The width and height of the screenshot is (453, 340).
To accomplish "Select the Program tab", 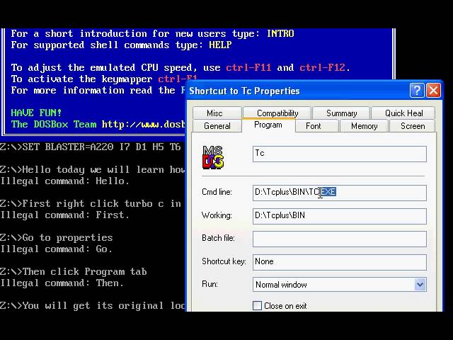I will (268, 125).
